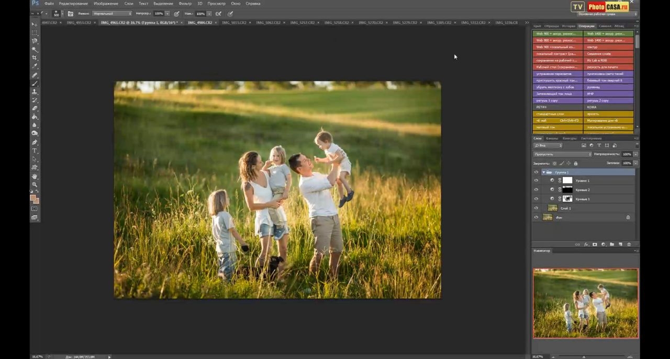Screen dimensions: 670x359
Task: Open the brush opacity dropdown arrow
Action: point(167,14)
